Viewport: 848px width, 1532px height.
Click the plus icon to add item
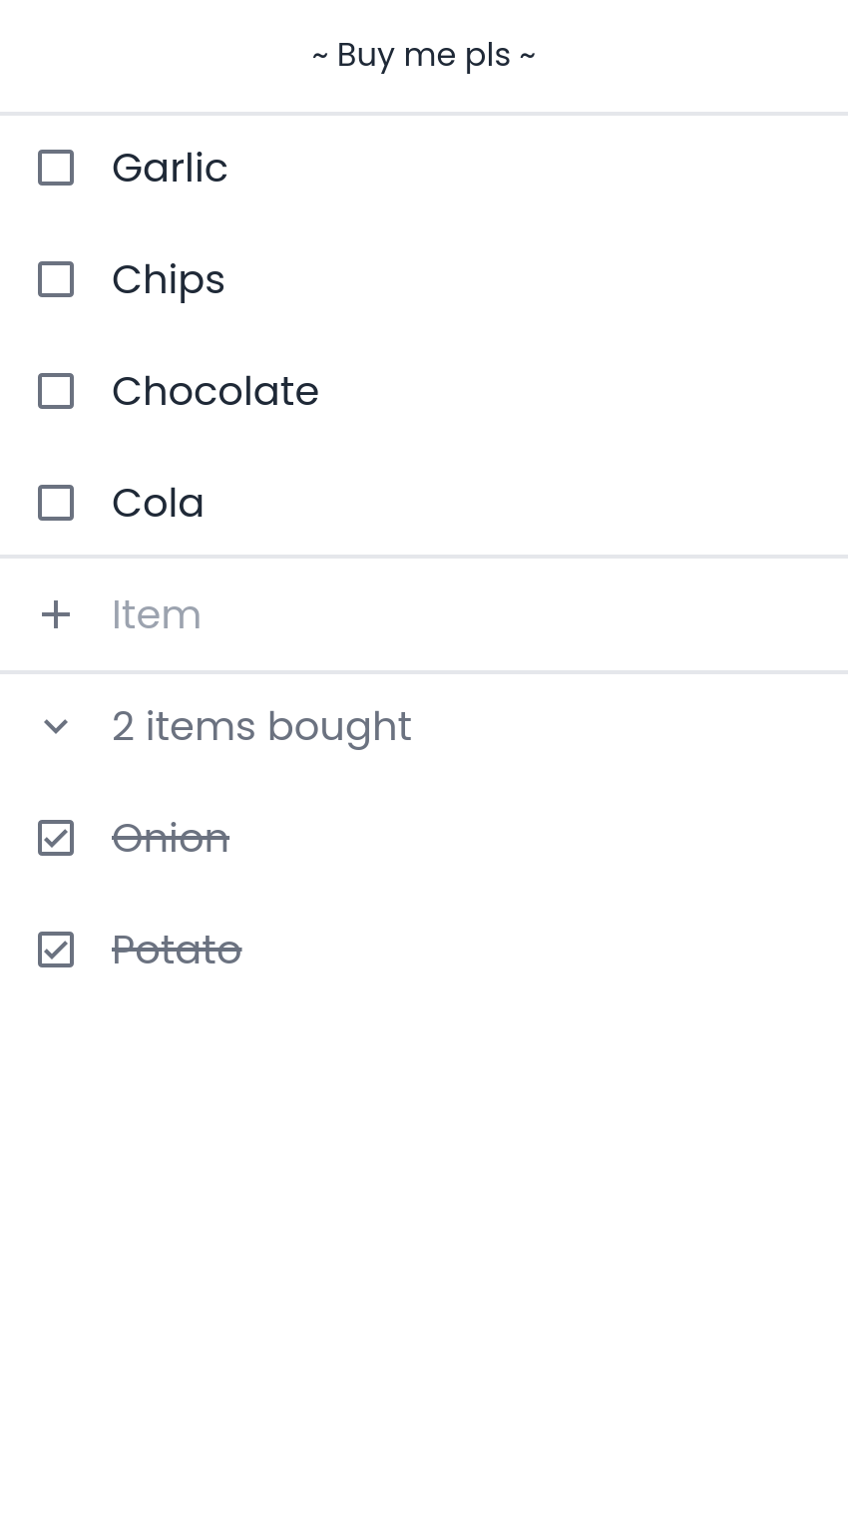[56, 614]
